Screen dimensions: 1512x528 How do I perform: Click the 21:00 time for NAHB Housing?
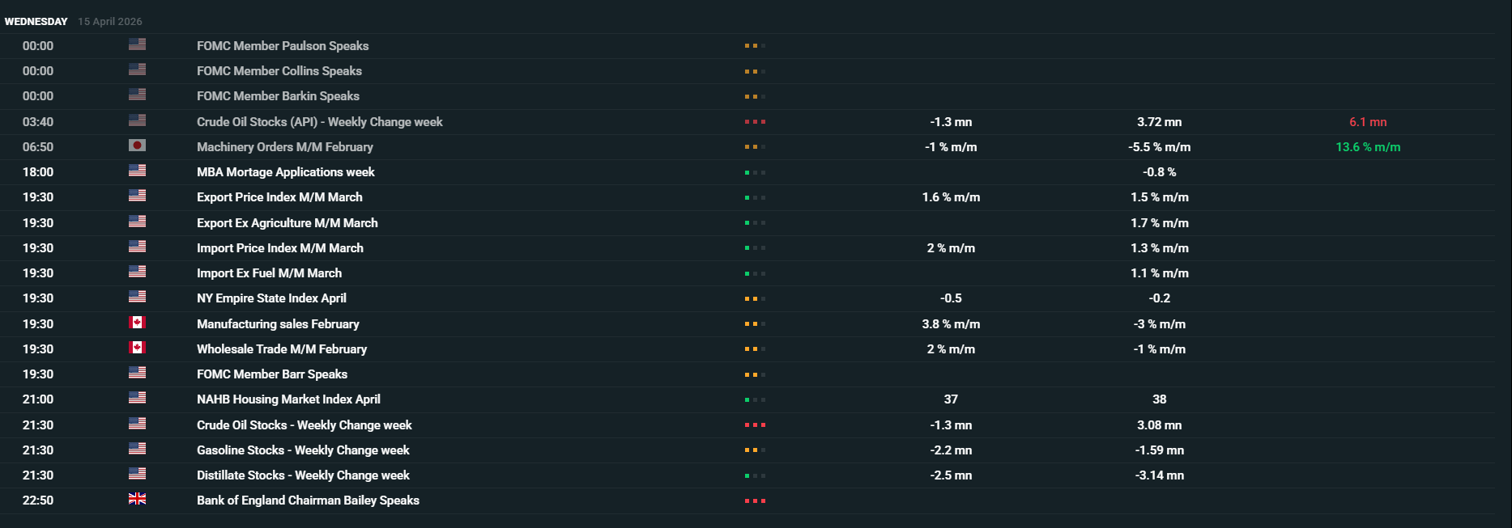tap(38, 399)
